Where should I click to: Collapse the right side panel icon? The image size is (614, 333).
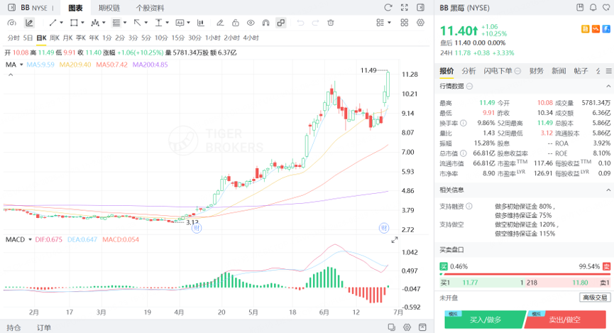point(420,7)
